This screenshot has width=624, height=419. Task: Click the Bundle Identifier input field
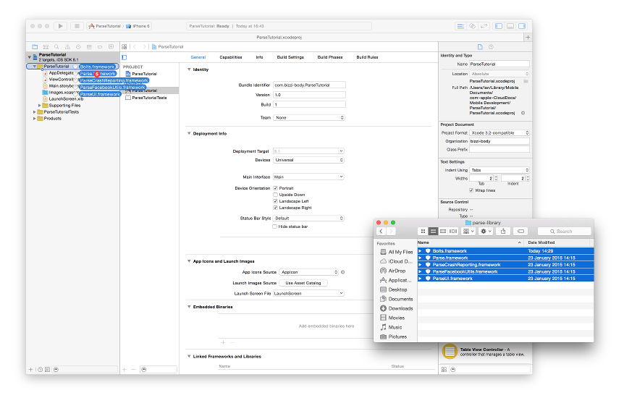point(310,85)
